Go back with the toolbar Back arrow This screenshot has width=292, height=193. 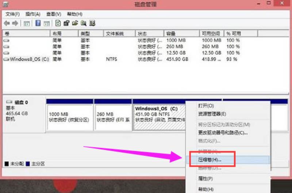7,23
